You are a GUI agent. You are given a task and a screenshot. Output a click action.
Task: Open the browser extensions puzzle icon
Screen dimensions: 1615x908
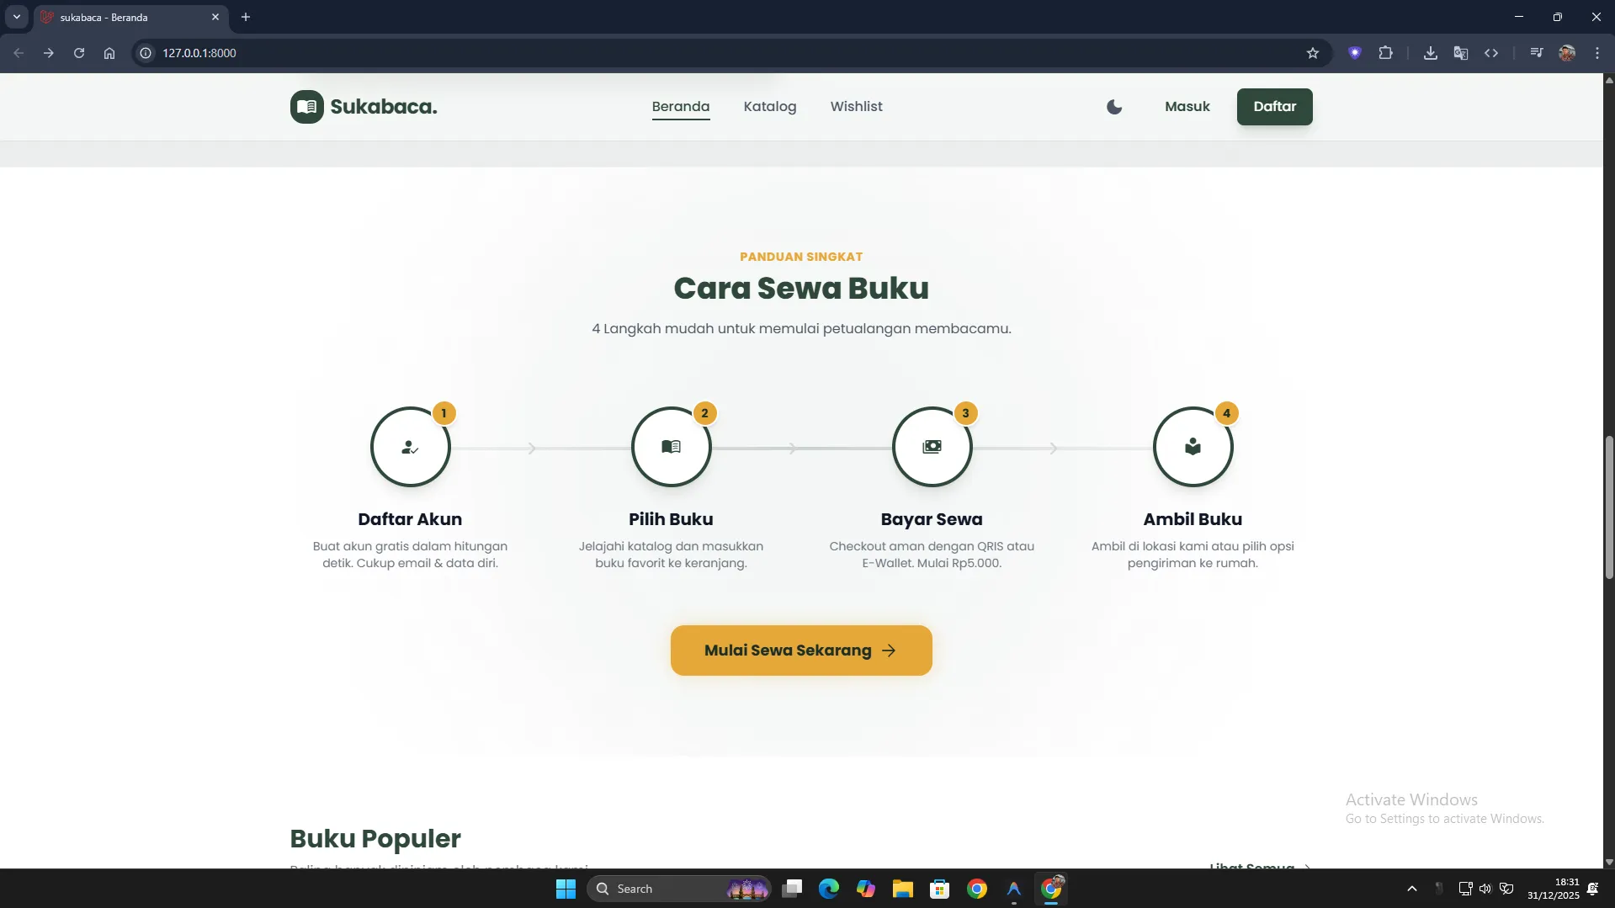[1385, 53]
